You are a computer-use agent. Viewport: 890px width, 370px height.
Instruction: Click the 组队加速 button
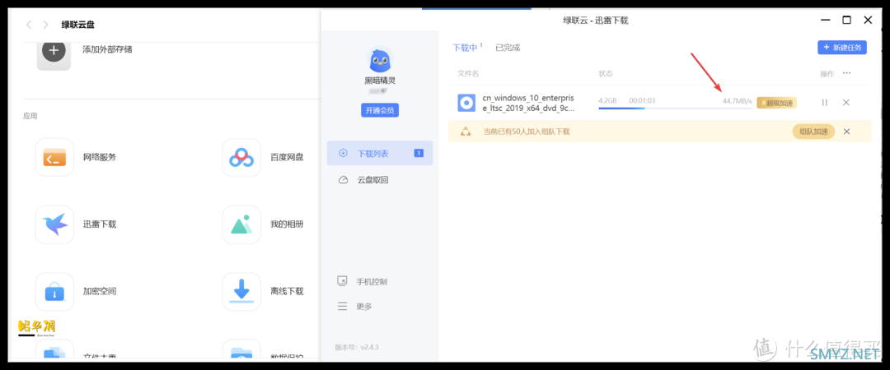coord(813,132)
